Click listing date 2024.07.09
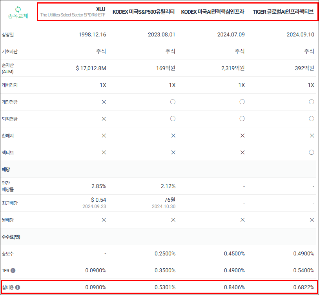 pyautogui.click(x=231, y=35)
